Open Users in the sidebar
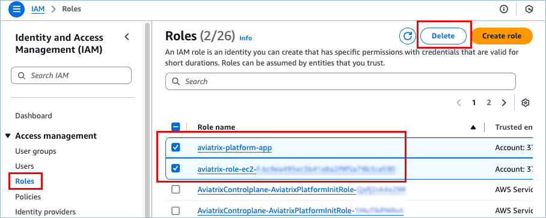 point(25,166)
